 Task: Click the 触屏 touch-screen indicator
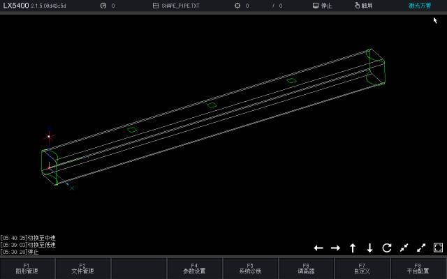pos(363,6)
